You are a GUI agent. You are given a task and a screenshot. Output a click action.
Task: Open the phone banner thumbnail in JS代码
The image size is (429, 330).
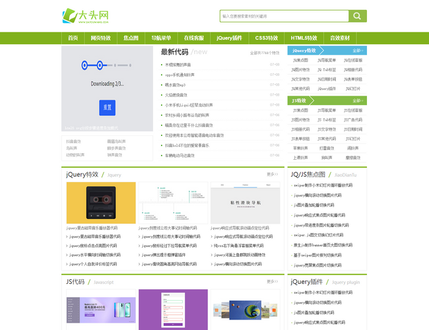tap(101, 310)
